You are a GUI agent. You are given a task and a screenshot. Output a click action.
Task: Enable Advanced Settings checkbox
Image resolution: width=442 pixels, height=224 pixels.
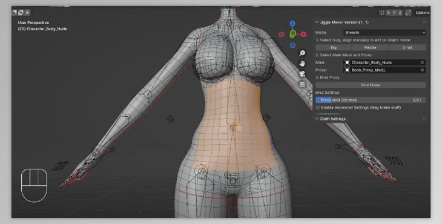click(x=318, y=108)
